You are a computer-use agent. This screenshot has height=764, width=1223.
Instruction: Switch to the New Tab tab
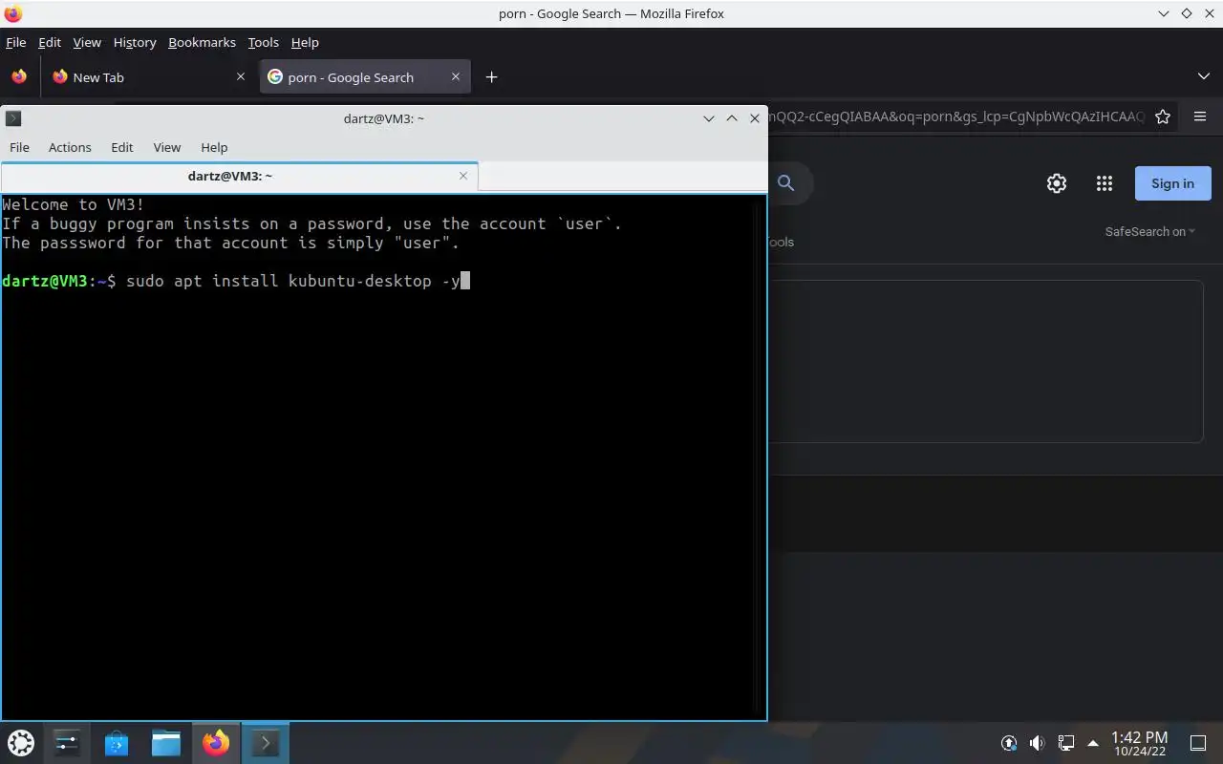[x=150, y=77]
